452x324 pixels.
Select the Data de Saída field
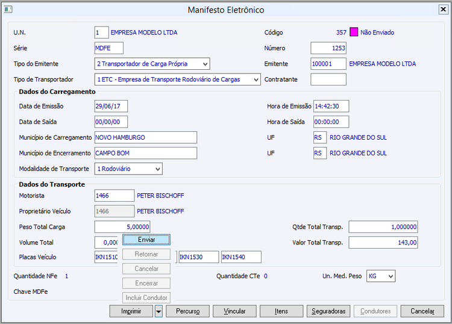tap(111, 122)
